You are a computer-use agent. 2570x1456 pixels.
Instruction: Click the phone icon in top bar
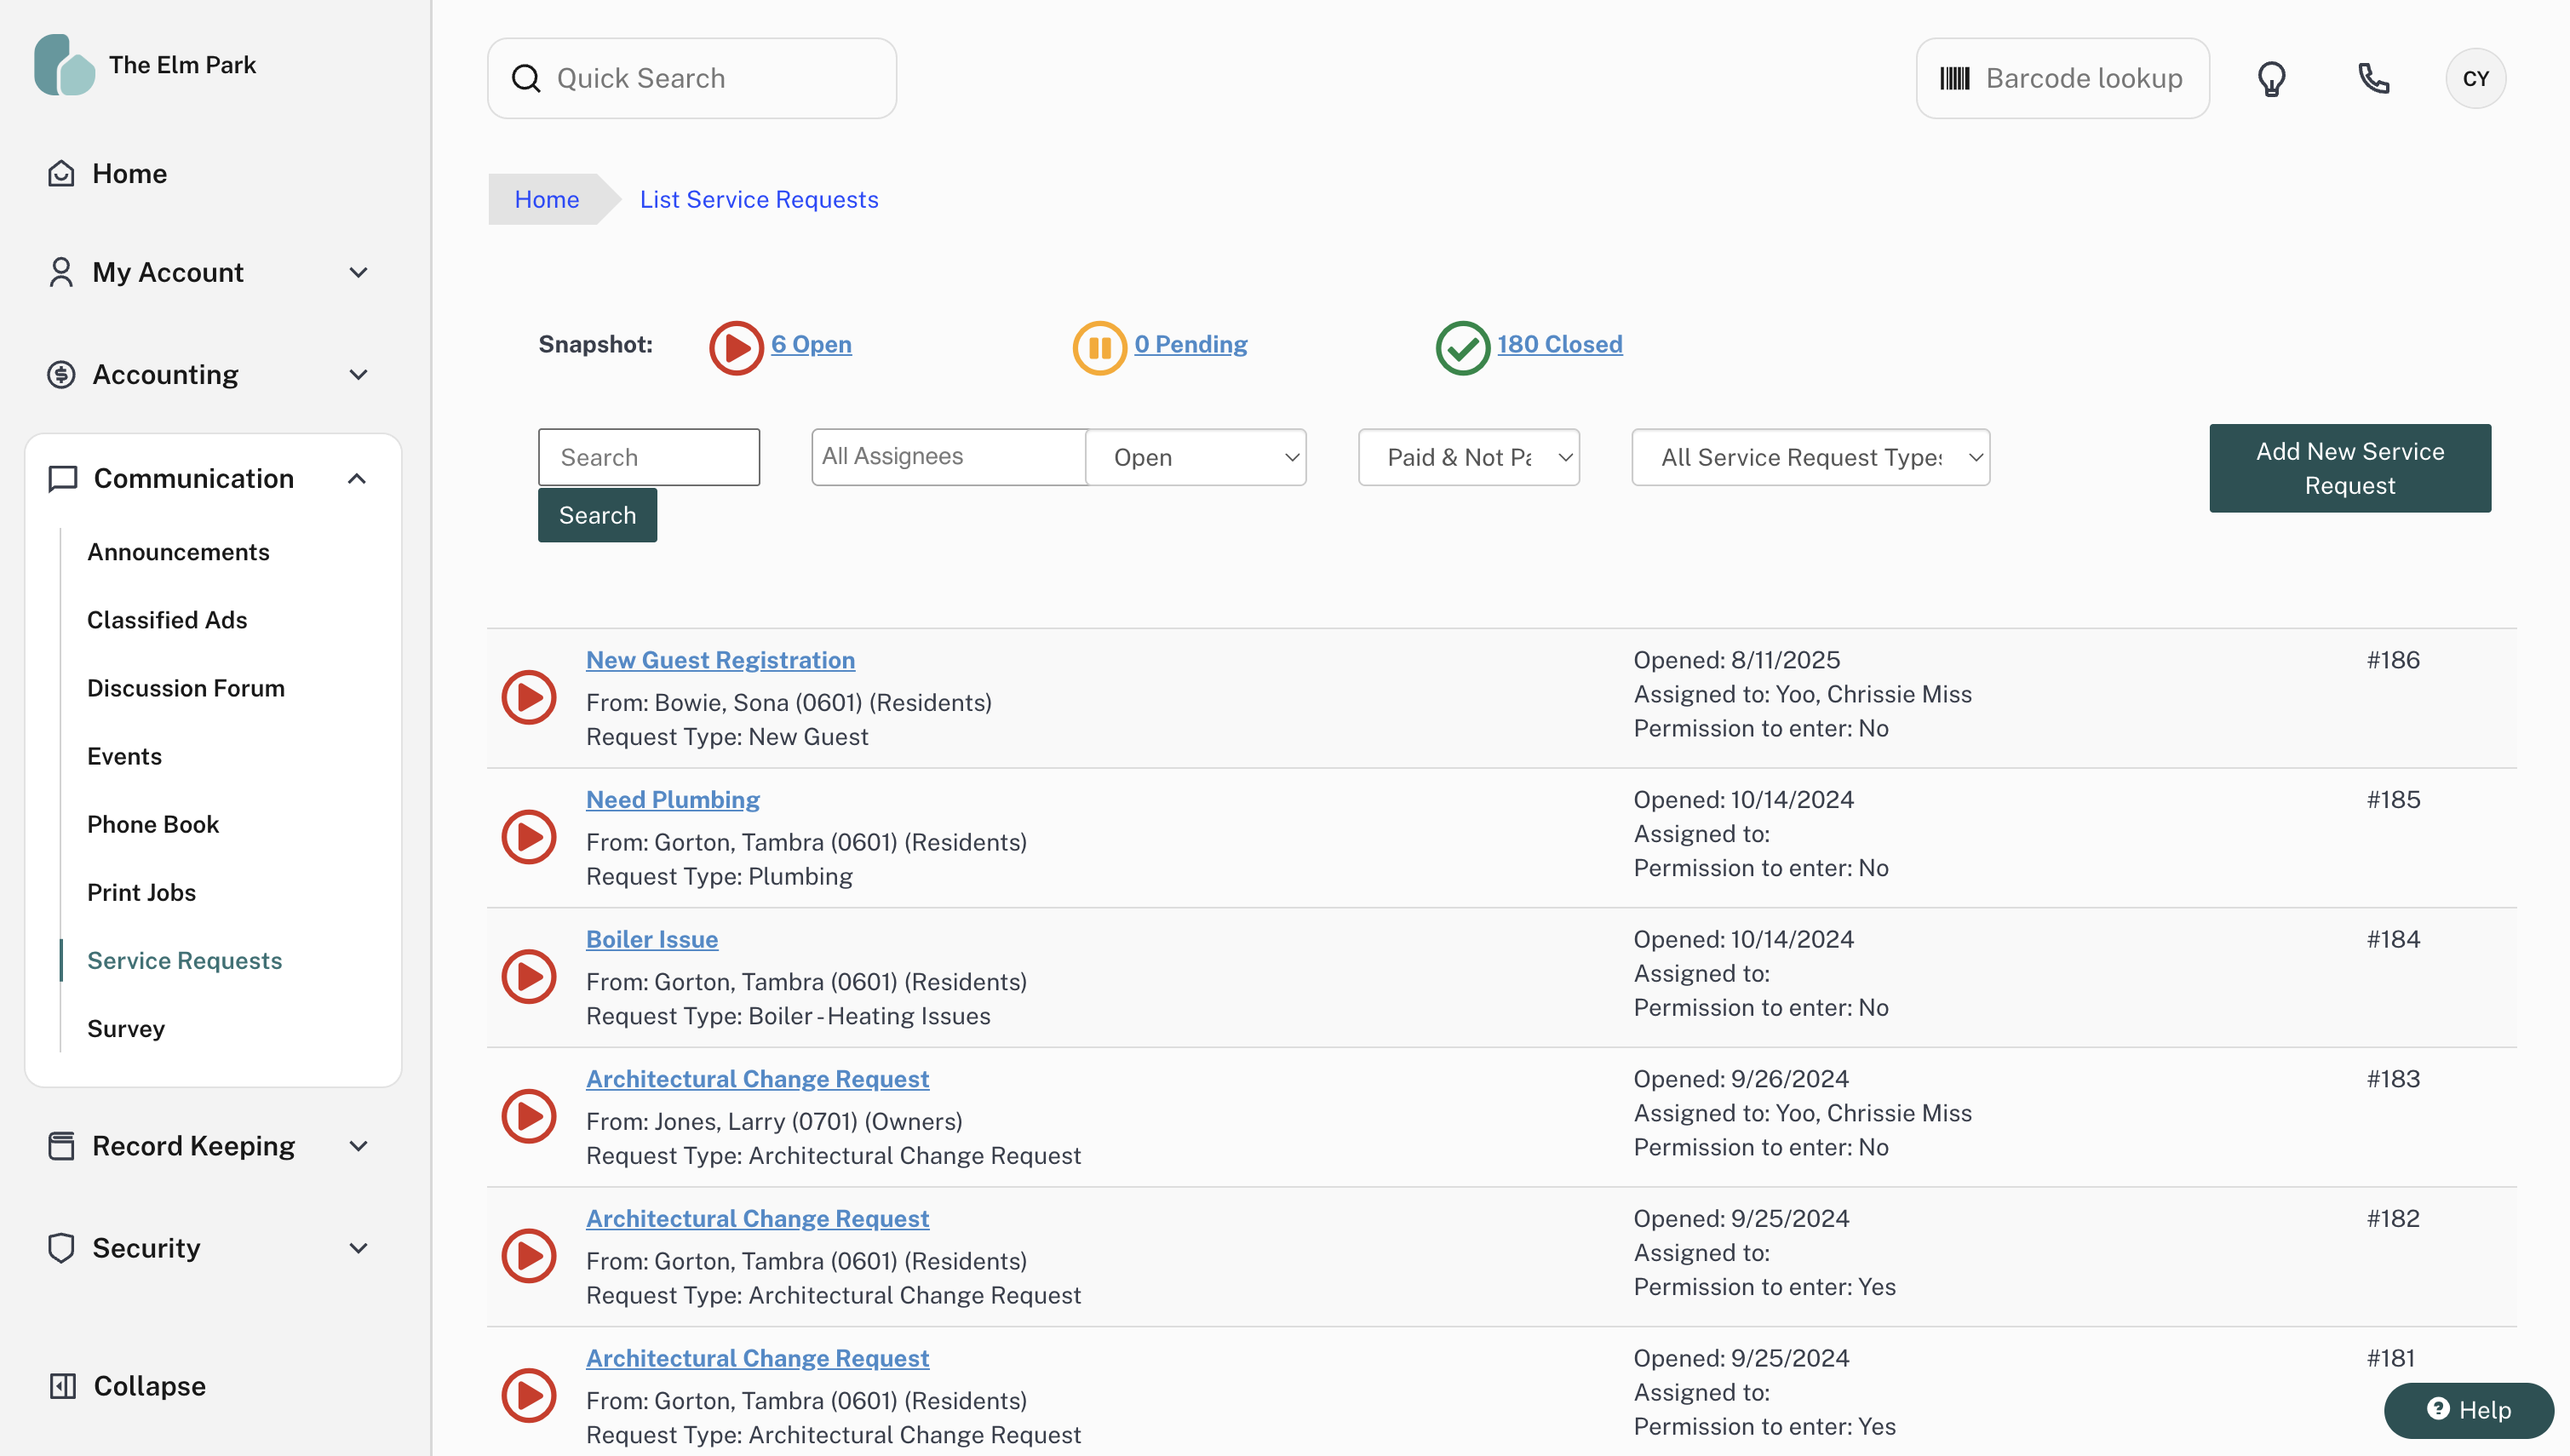pos(2373,78)
